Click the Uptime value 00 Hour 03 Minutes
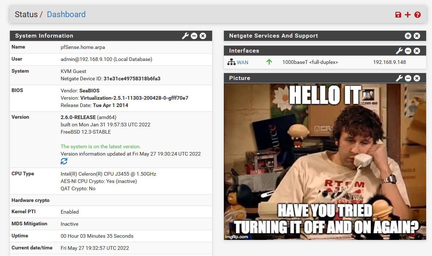The height and width of the screenshot is (256, 432). click(97, 236)
